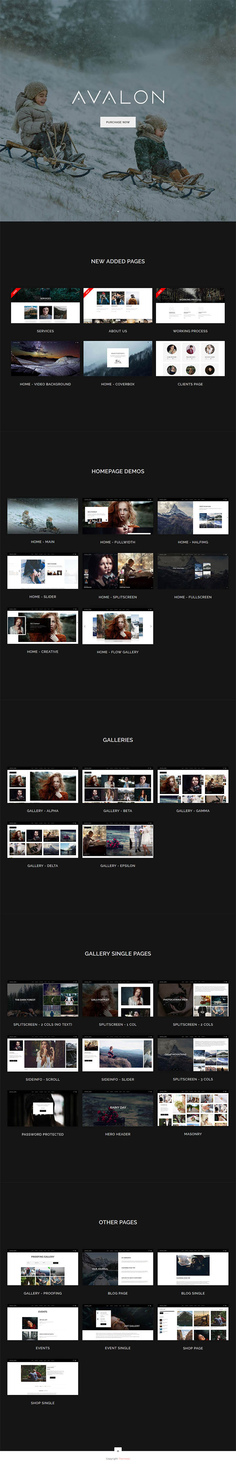
Task: Open Gallery - Epsilon thumbnail
Action: (x=118, y=839)
